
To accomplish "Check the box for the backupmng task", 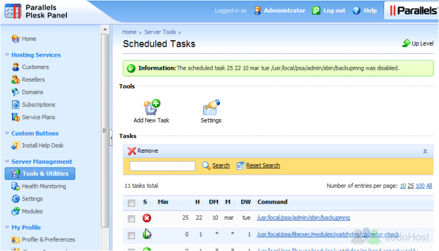I will tap(131, 219).
